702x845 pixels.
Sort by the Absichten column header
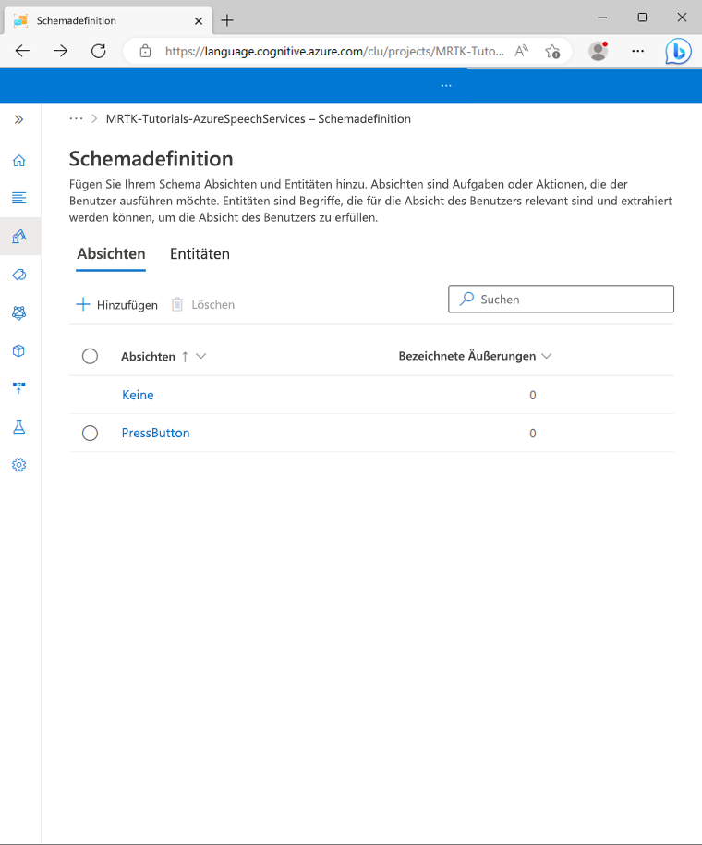[148, 356]
